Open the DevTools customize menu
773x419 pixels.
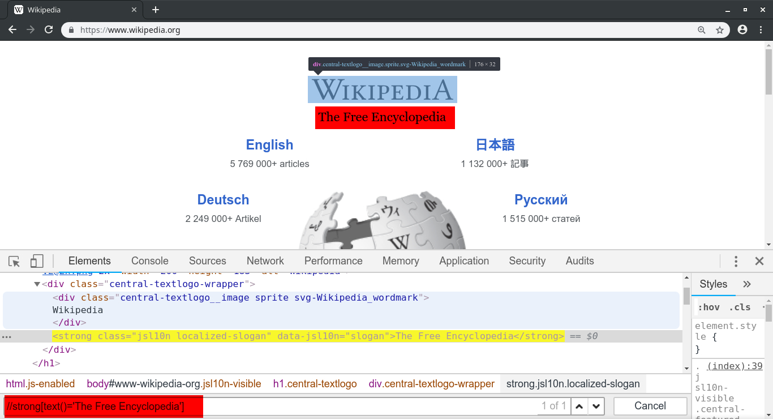click(736, 261)
